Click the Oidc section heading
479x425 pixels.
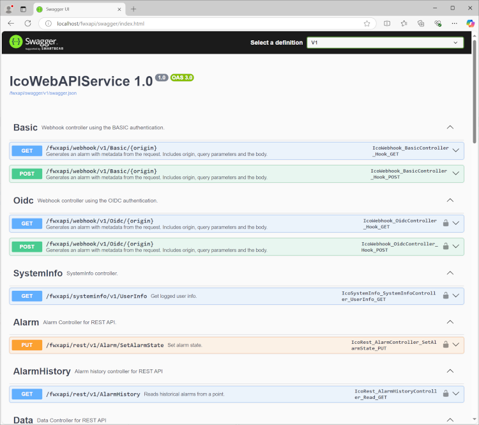click(23, 201)
